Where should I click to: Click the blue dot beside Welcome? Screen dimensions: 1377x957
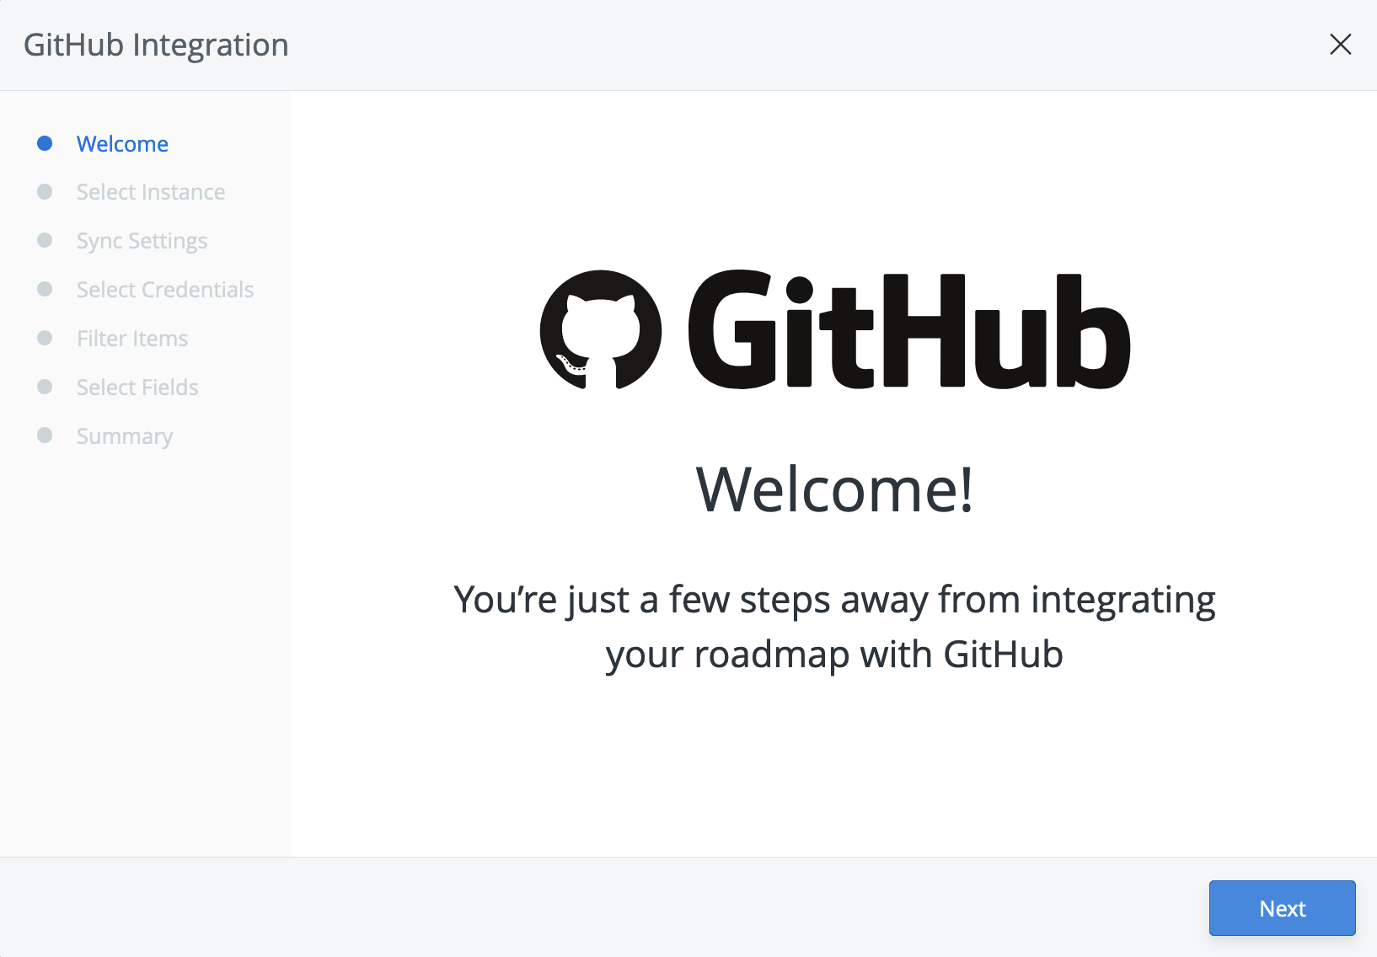click(x=46, y=144)
